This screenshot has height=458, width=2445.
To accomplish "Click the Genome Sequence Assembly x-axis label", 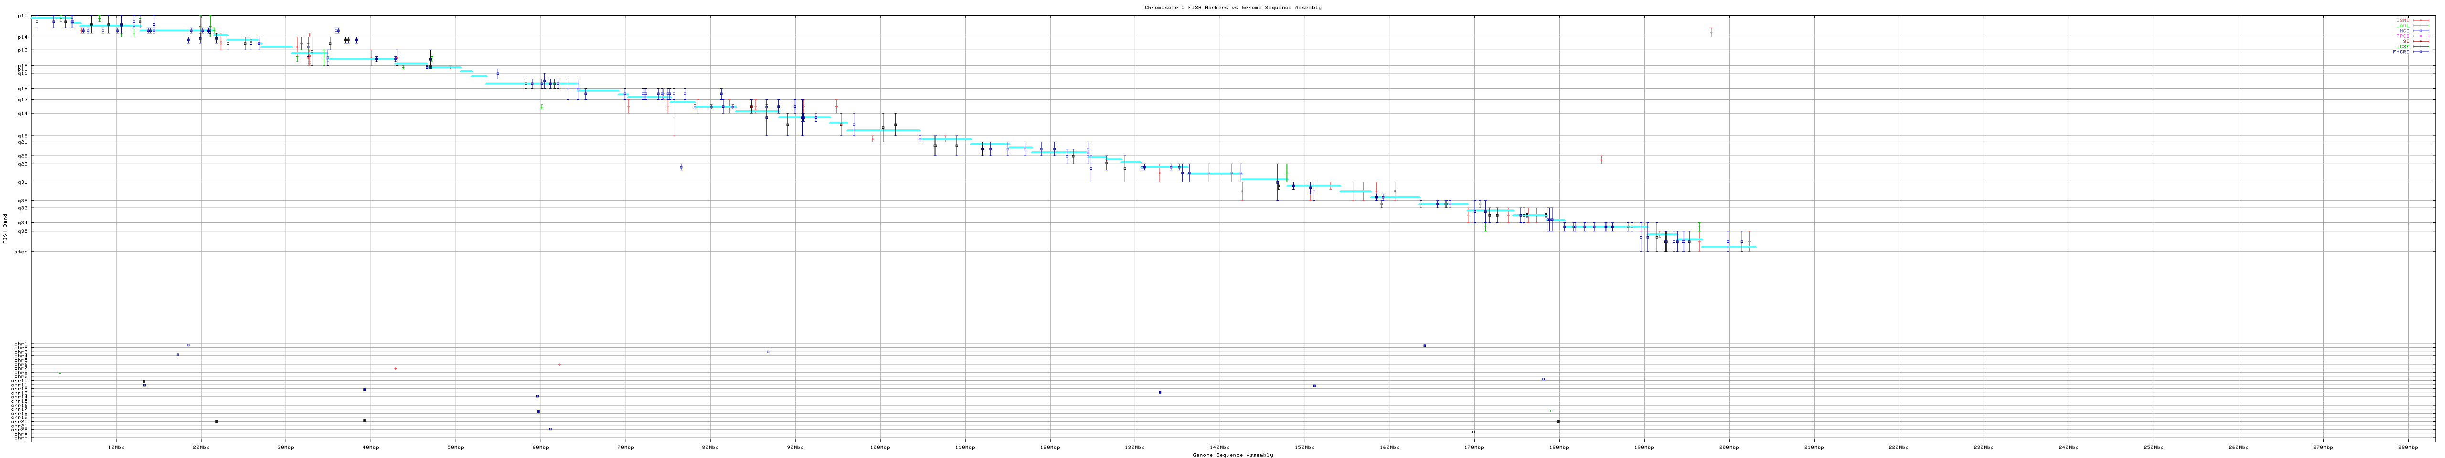I will [1232, 454].
